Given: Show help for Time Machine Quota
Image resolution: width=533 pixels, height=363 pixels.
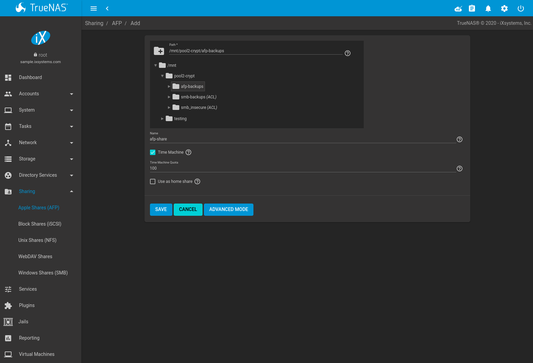Looking at the screenshot, I should 459,169.
